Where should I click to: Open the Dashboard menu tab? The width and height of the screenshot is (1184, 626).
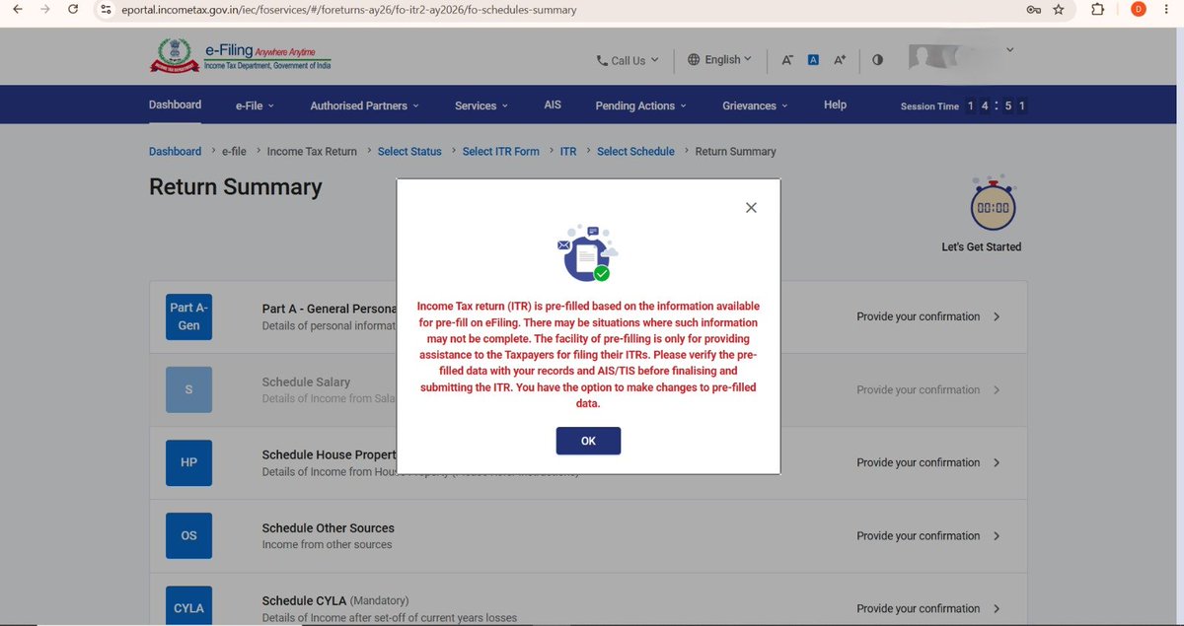coord(175,104)
